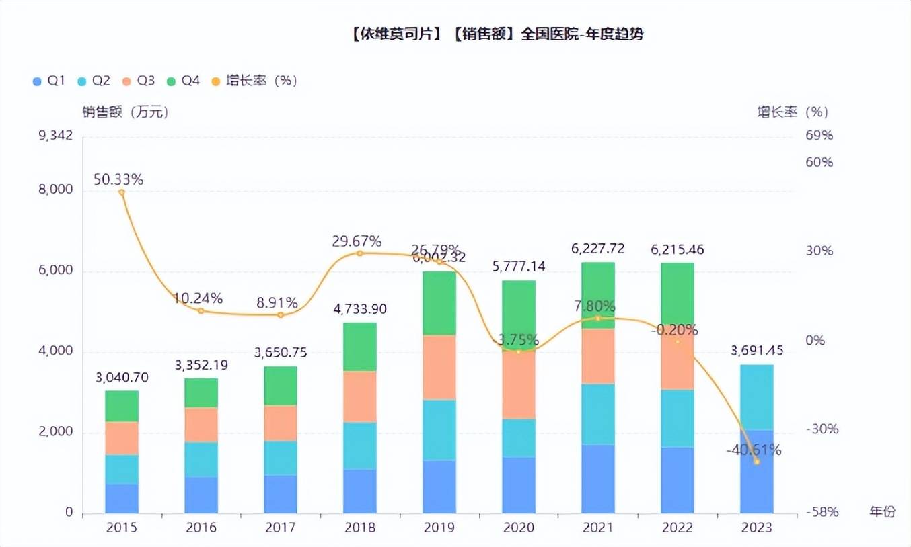
Task: Click the -58% right-axis tick label
Action: 822,513
